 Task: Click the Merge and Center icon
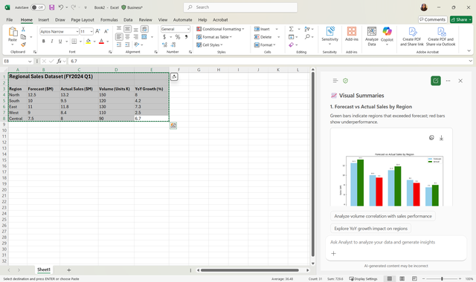pyautogui.click(x=144, y=37)
